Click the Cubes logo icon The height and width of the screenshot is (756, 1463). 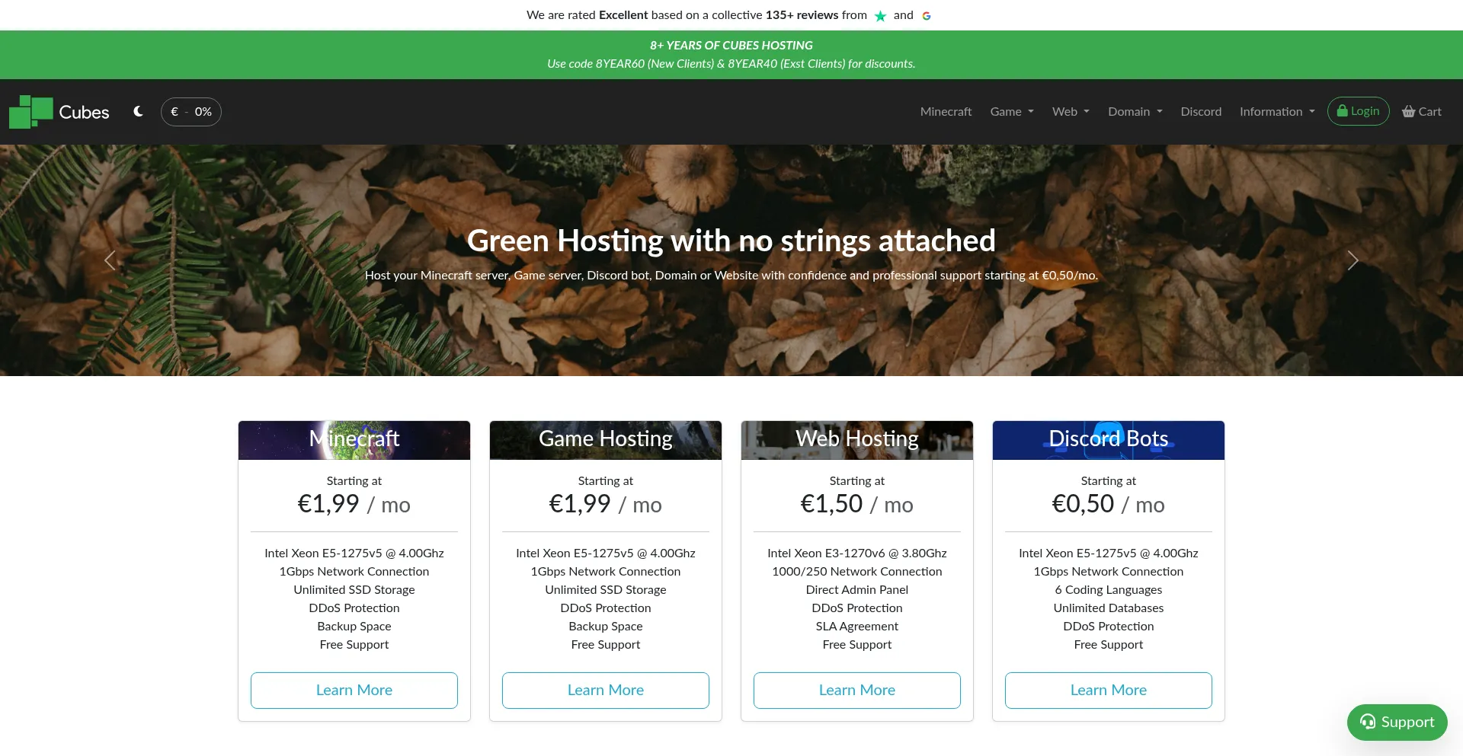pyautogui.click(x=31, y=112)
